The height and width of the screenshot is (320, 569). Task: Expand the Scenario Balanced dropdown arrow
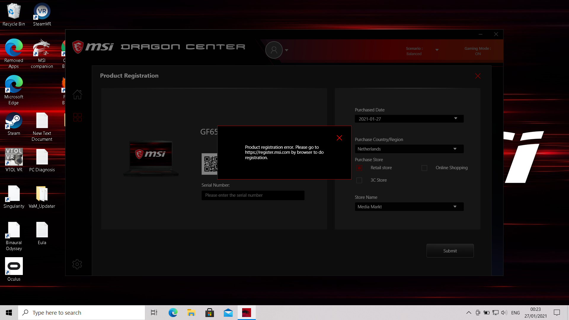coord(437,50)
